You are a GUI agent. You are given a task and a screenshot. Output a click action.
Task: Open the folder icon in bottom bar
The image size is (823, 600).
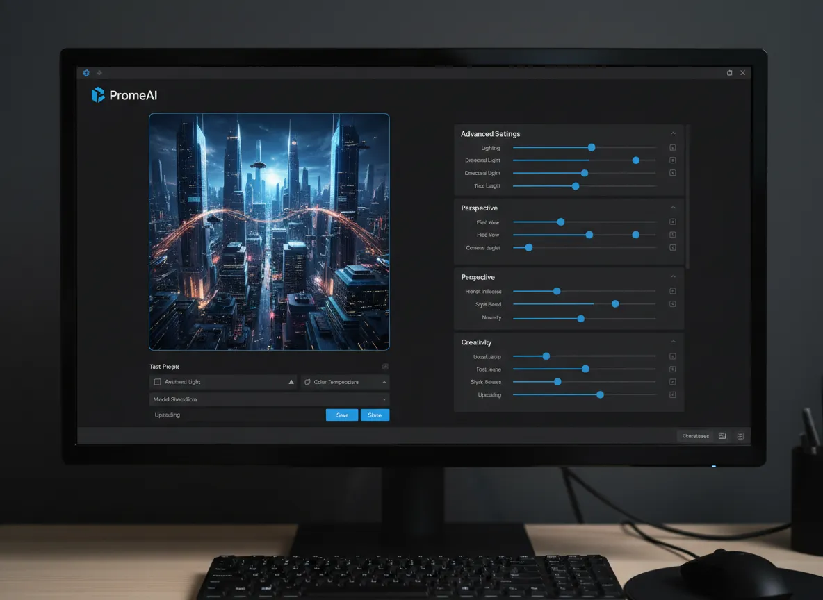pos(722,436)
